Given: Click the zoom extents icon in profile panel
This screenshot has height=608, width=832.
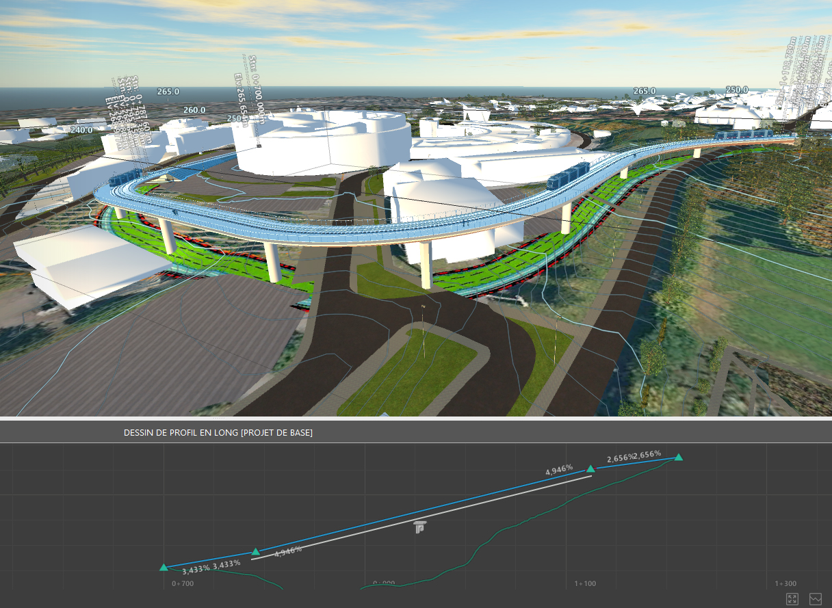Looking at the screenshot, I should pyautogui.click(x=792, y=598).
